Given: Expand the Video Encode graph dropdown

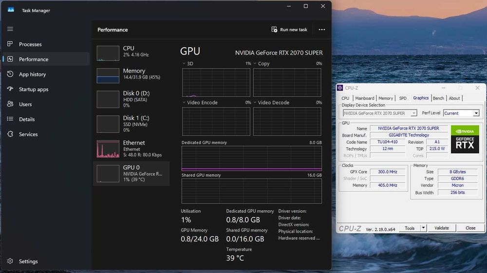Looking at the screenshot, I should pos(184,102).
